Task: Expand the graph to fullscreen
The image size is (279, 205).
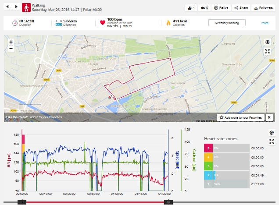Action: 272,141
